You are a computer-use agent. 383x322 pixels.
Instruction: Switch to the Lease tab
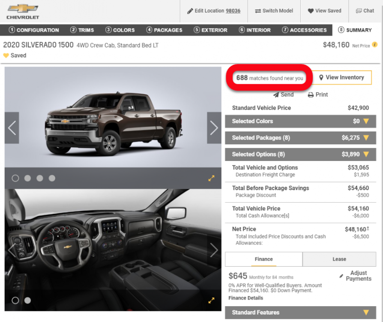coord(339,259)
